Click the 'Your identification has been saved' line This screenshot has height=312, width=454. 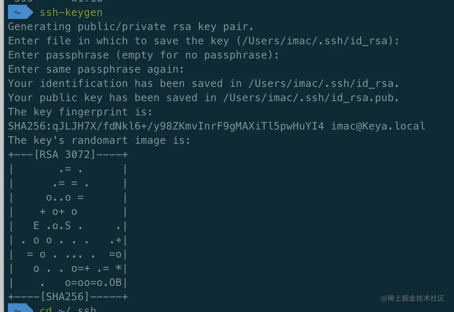(203, 84)
